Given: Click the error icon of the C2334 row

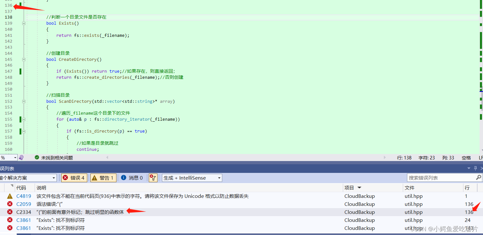Looking at the screenshot, I should (x=10, y=212).
